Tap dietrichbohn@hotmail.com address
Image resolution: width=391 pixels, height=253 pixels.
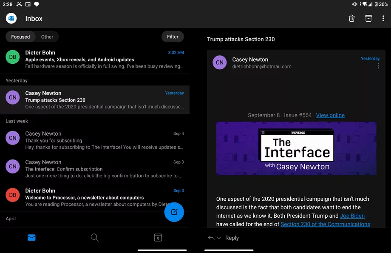point(261,67)
